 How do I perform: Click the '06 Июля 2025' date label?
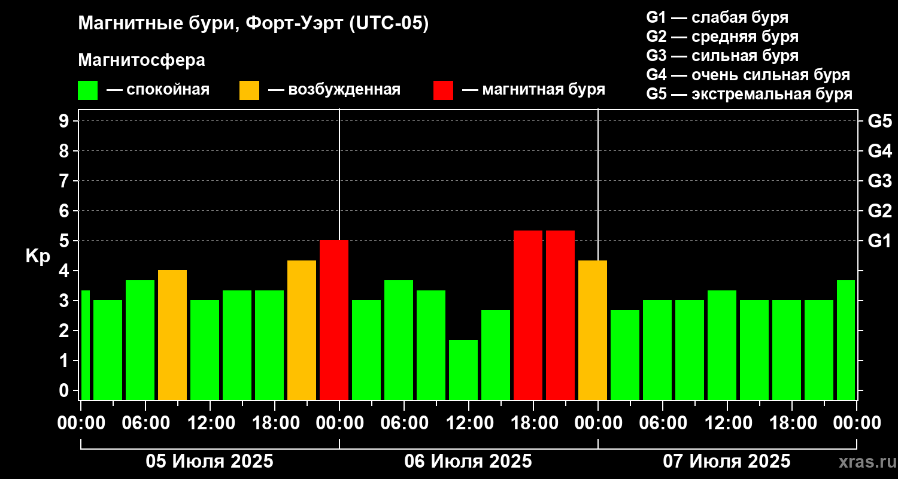(468, 462)
